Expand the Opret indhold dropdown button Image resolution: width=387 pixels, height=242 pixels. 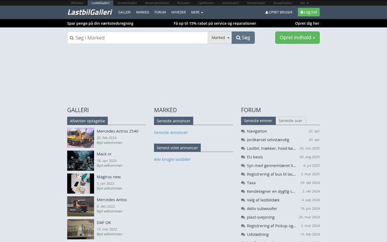pyautogui.click(x=297, y=38)
